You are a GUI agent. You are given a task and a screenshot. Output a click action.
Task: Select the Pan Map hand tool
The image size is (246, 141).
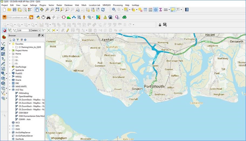tap(37, 10)
